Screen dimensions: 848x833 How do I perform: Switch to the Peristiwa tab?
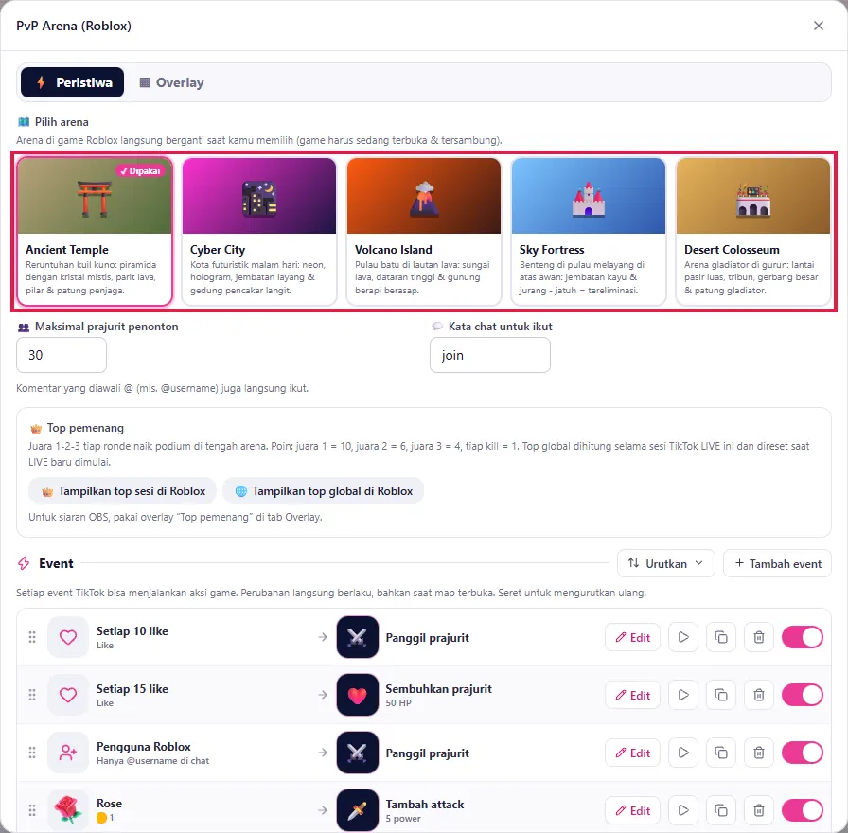(73, 82)
